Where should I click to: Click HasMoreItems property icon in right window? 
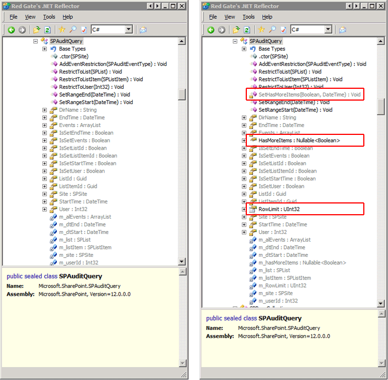(253, 141)
